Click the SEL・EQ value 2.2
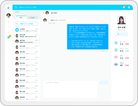 click(122, 44)
